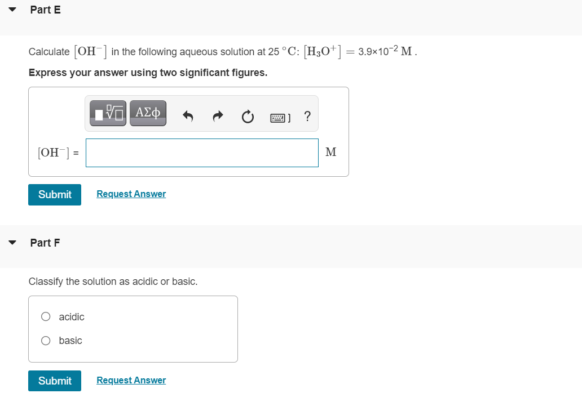Reset the answer entry field
582x420 pixels.
click(x=248, y=116)
